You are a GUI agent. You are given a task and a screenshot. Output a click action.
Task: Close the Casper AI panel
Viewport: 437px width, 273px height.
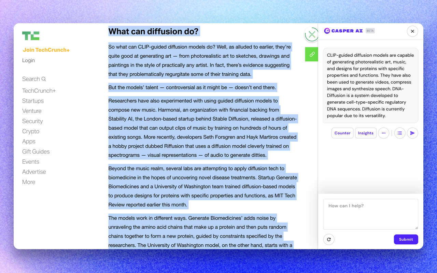click(x=412, y=31)
